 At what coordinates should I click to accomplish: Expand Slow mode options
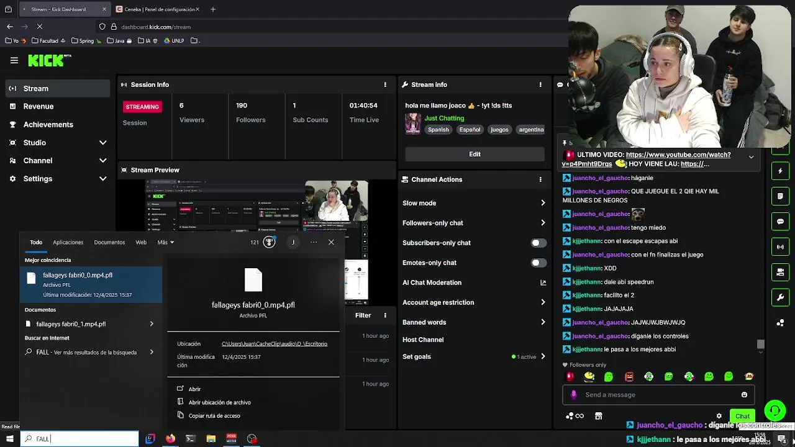pyautogui.click(x=543, y=203)
